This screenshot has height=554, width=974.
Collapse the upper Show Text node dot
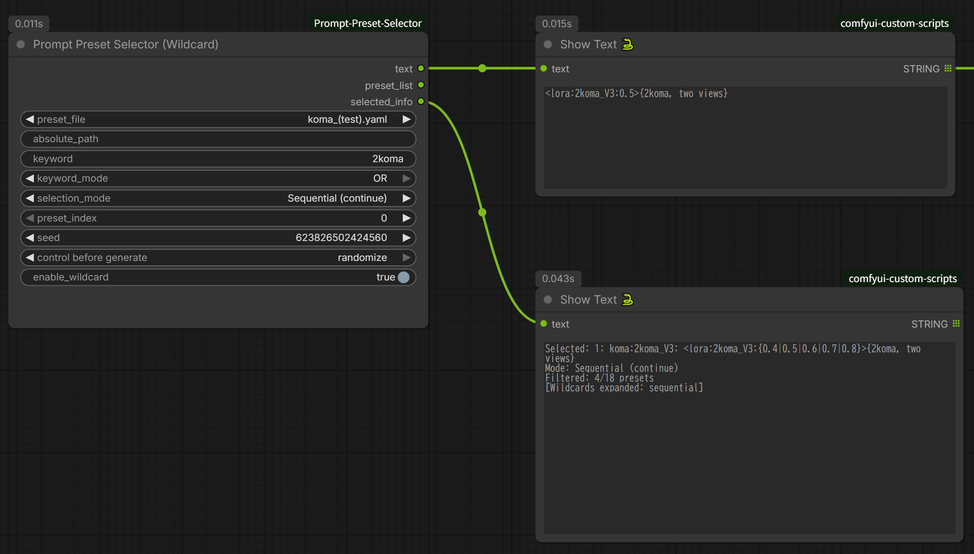point(548,44)
